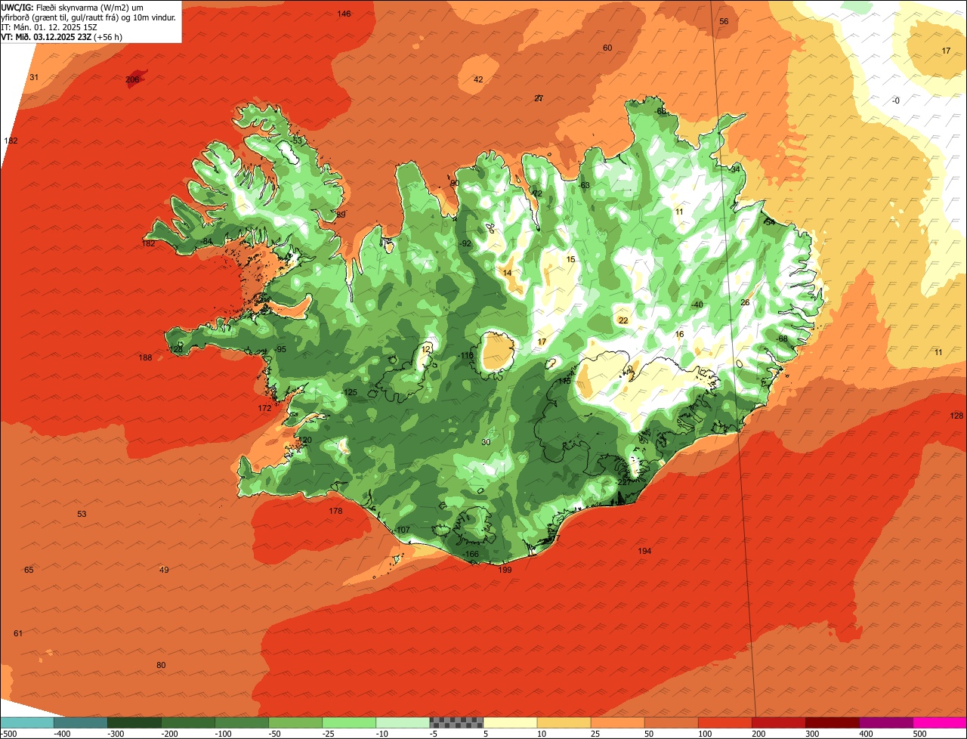Click the map value '-107' on the south coast
967x739 pixels.
coord(402,530)
